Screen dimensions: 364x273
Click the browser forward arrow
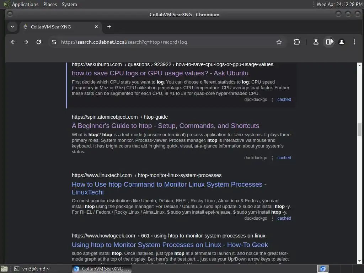[x=26, y=42]
